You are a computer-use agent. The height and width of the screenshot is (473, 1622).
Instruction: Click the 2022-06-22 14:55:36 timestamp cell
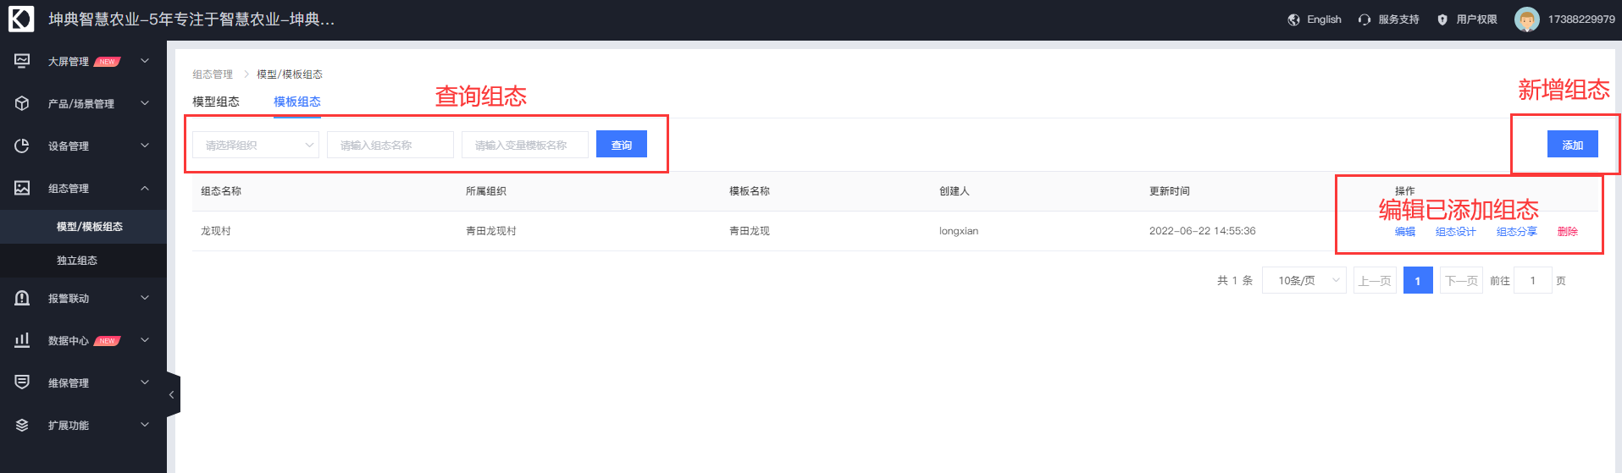pyautogui.click(x=1203, y=231)
